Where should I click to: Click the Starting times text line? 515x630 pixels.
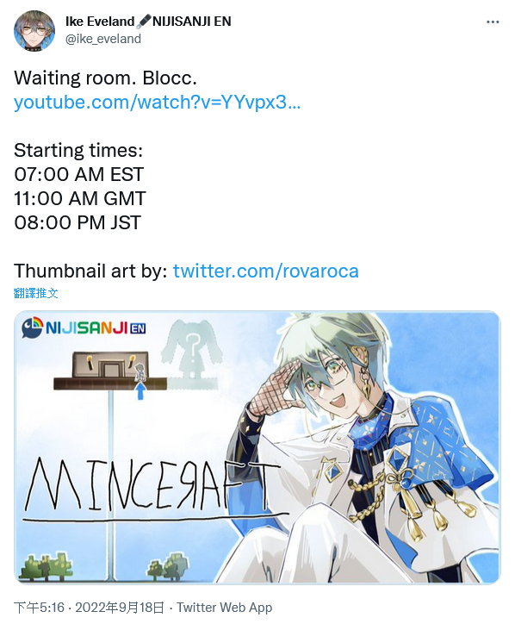[78, 150]
